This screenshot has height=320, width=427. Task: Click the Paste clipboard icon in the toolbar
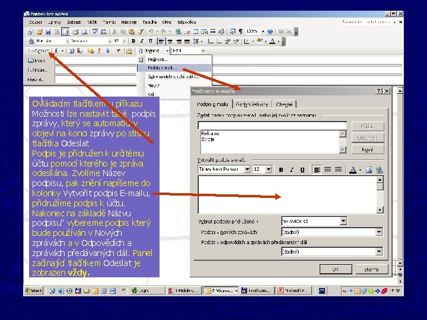click(132, 31)
